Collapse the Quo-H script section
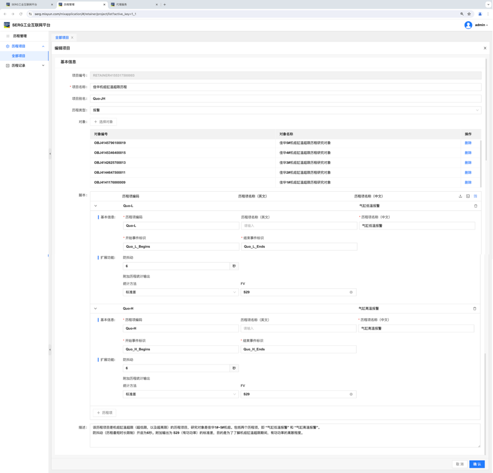 [x=96, y=309]
